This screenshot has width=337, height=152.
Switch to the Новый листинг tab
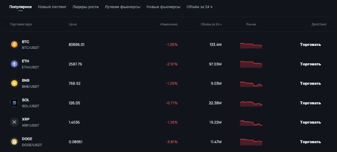click(x=52, y=7)
